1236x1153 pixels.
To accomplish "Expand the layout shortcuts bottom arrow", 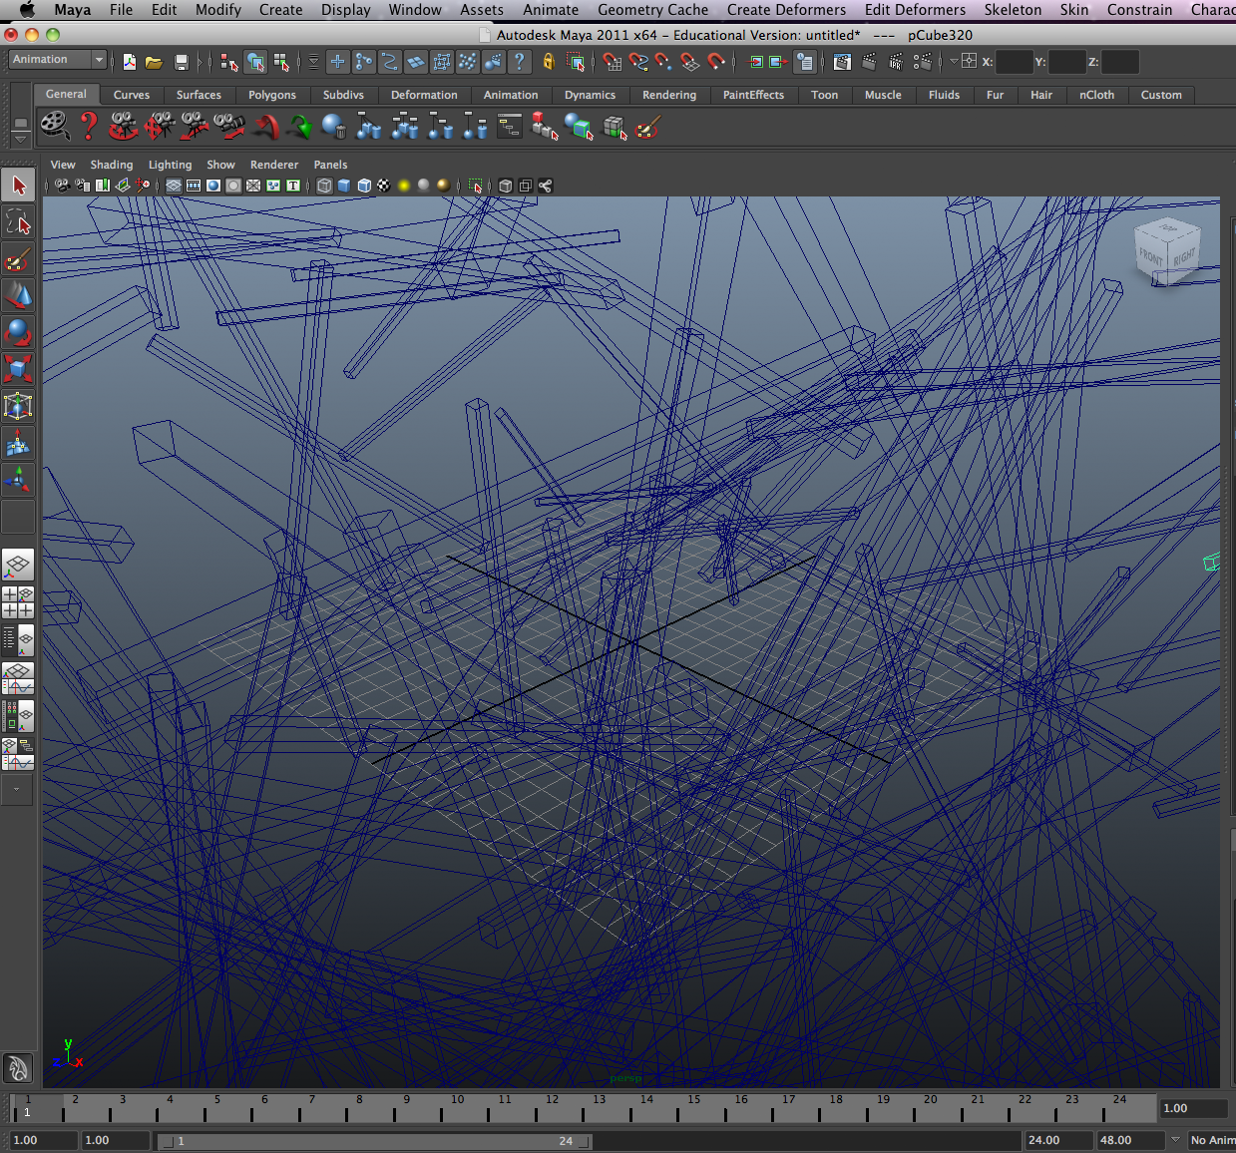I will pos(17,789).
